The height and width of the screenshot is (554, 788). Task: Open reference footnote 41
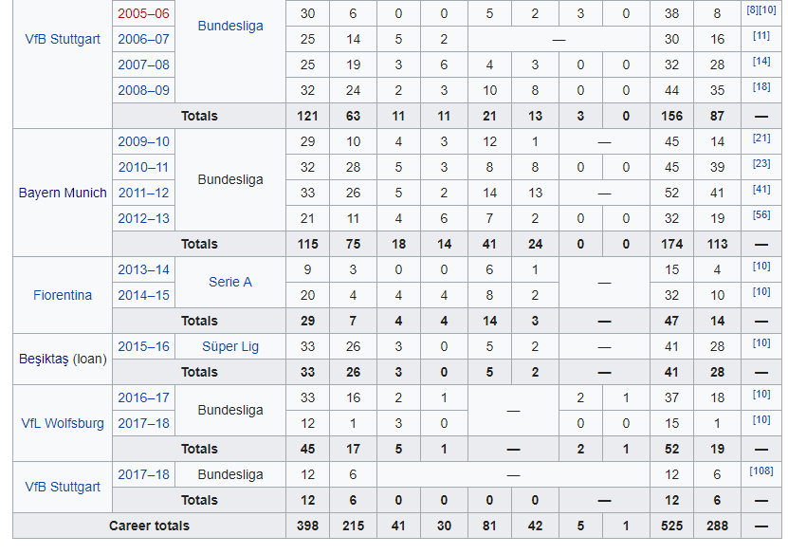point(761,189)
